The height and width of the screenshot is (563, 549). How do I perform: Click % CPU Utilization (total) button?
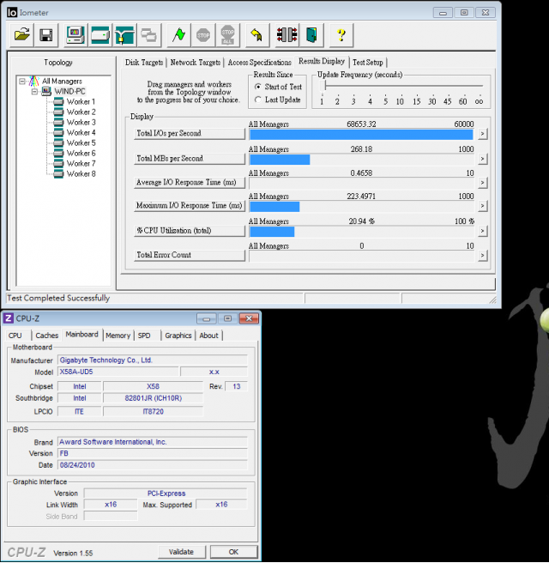click(190, 231)
